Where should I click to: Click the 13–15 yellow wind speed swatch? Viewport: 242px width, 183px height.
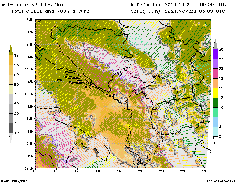click(x=215, y=93)
